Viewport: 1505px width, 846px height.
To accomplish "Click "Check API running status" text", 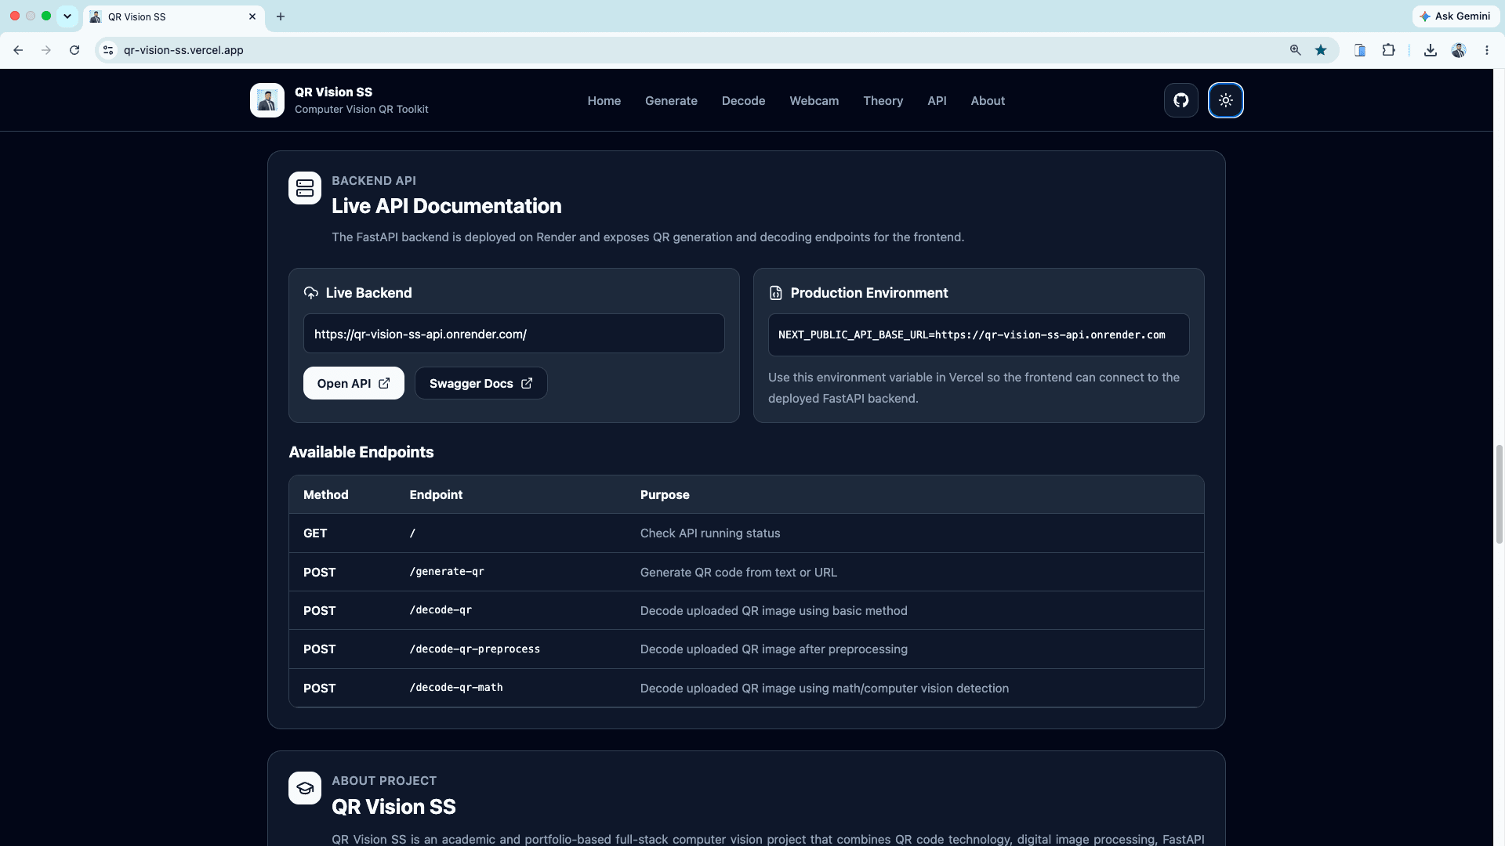I will (x=710, y=533).
